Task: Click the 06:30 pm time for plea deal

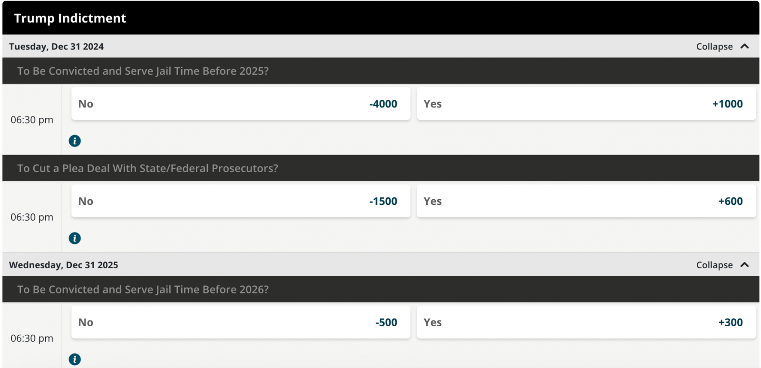Action: tap(32, 217)
